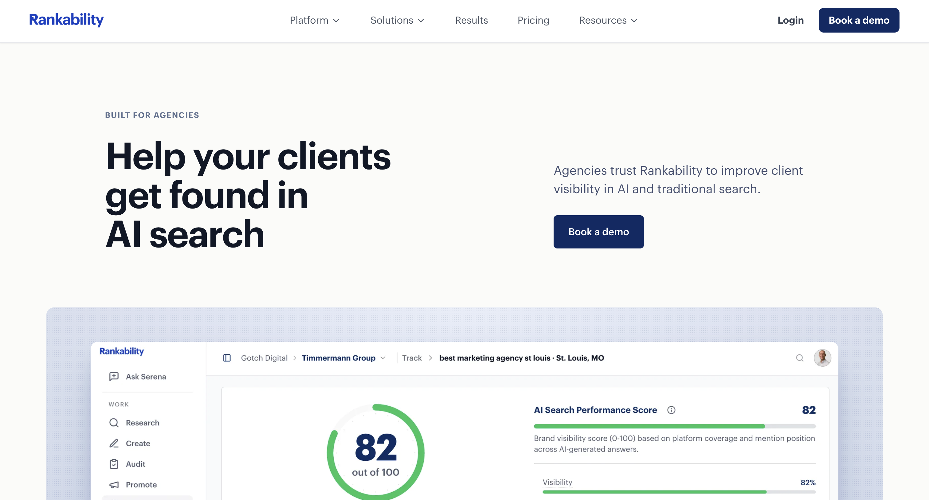The height and width of the screenshot is (500, 929).
Task: Click the AI Search Performance Score progress bar
Action: (x=674, y=426)
